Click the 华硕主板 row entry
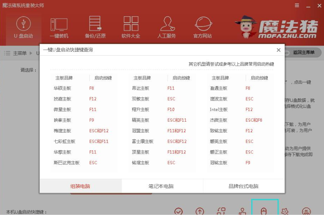 (x=62, y=88)
